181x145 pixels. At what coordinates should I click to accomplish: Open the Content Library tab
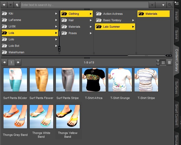point(177,60)
